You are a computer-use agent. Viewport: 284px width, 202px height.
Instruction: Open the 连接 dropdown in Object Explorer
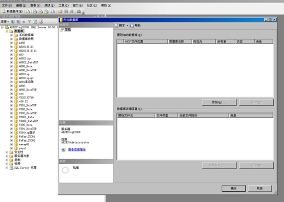[5, 21]
